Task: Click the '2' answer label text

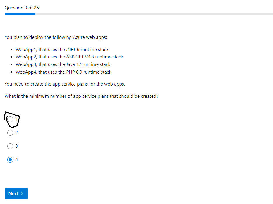Action: [17, 133]
